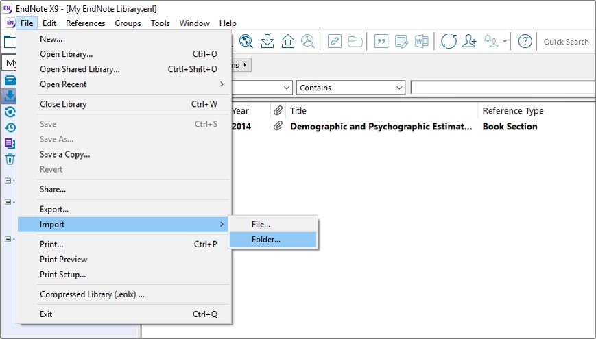Collapse the third group set in sidebar
Screen dimensions: 596x339
8,239
